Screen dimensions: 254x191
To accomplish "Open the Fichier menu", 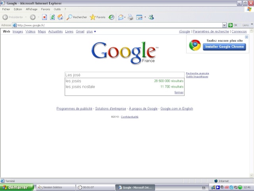I will [6, 9].
